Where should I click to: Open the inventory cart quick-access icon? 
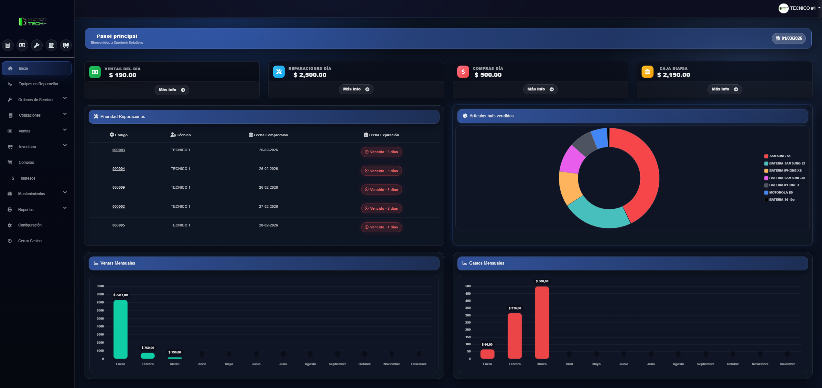[66, 45]
